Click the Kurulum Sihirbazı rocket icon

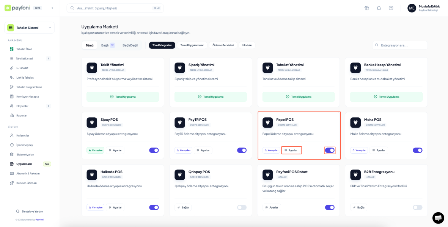tap(12, 183)
